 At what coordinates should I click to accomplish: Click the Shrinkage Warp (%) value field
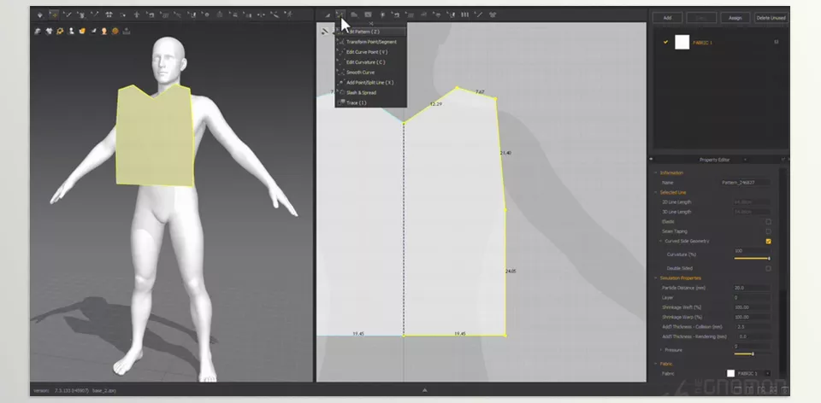(753, 317)
